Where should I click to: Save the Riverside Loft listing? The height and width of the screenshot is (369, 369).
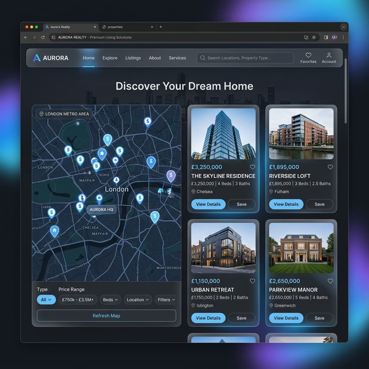click(x=320, y=204)
